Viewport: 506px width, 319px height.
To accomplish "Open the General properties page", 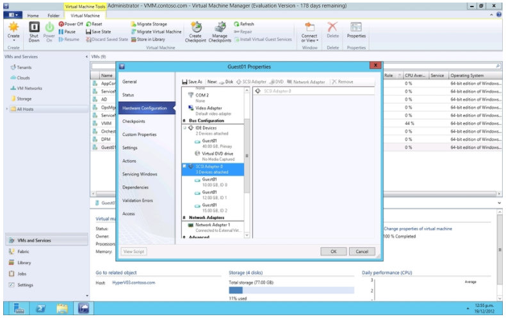I will click(x=129, y=82).
